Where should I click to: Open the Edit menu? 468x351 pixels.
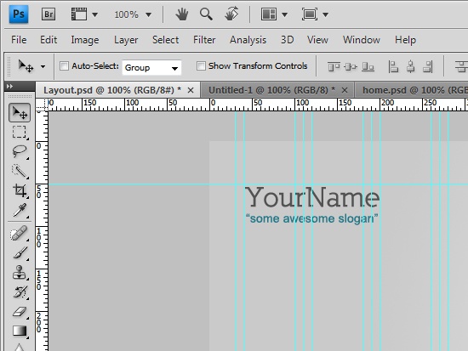[x=49, y=40]
